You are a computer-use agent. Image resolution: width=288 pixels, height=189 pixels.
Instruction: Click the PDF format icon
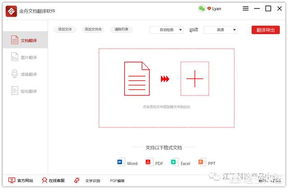click(149, 162)
